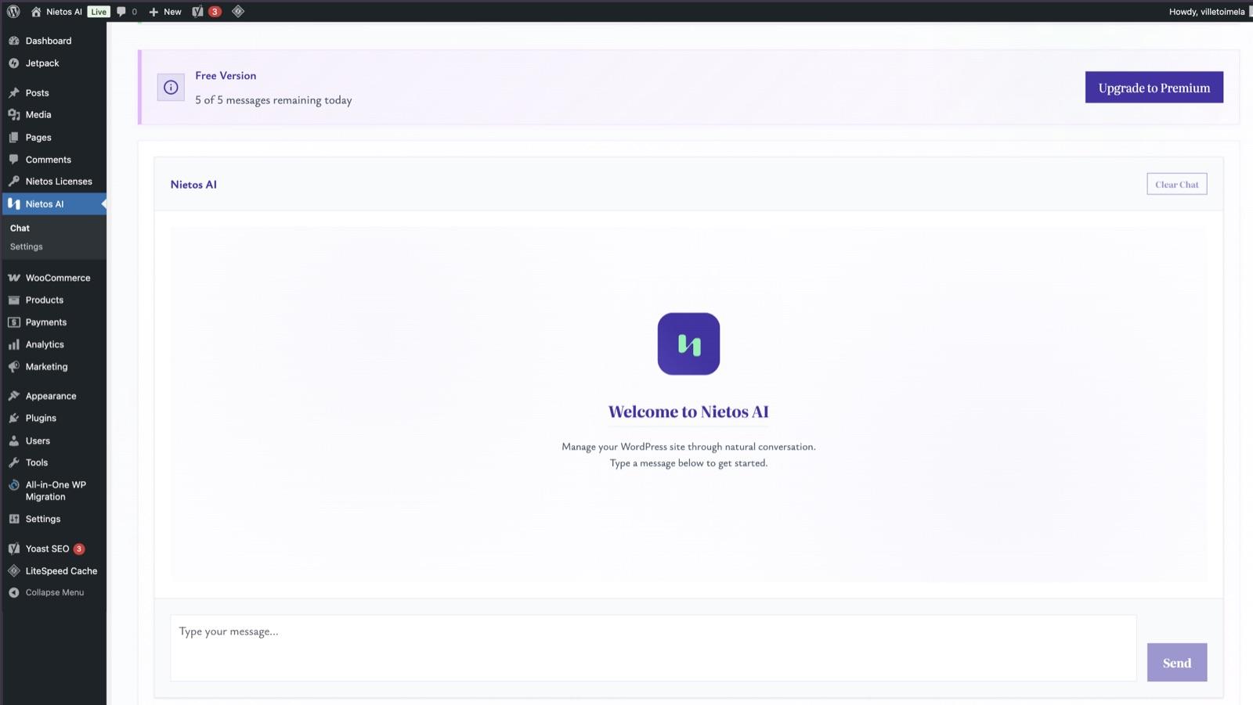Click the large Nietos AI welcome logo

point(688,344)
